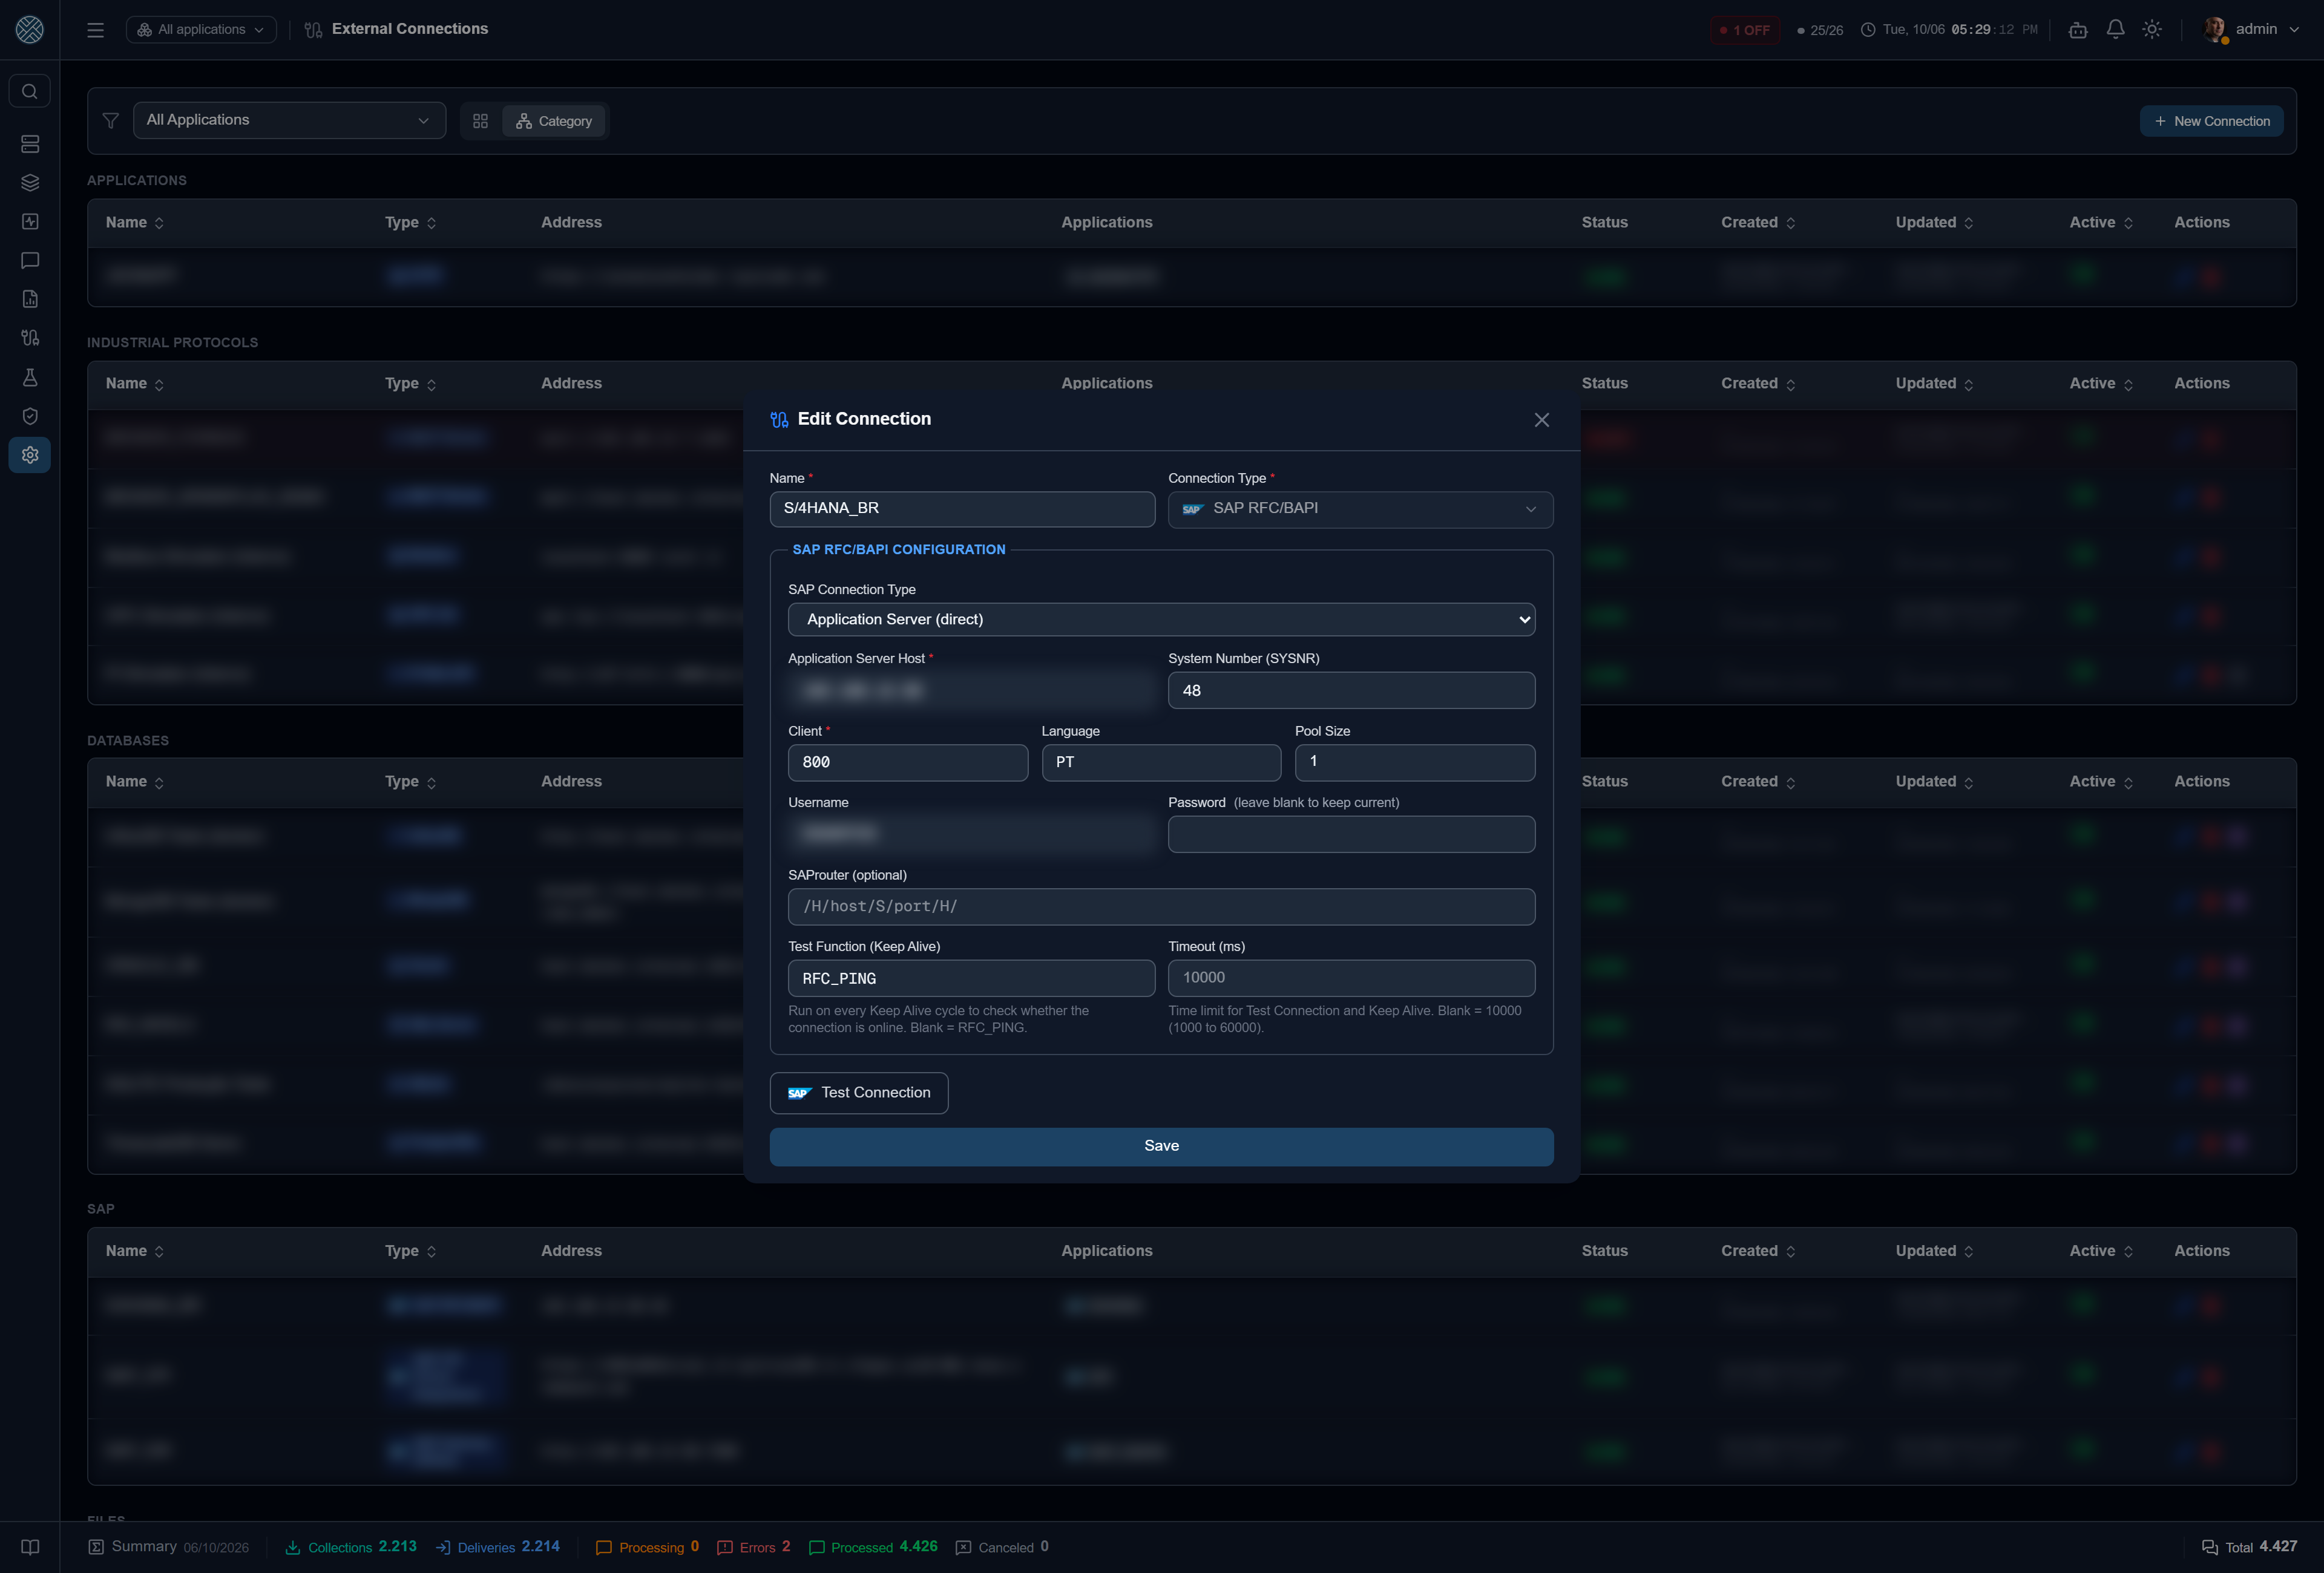The height and width of the screenshot is (1573, 2324).
Task: Open the Connection Type SAP RFC/BAPI dropdown
Action: 1360,509
